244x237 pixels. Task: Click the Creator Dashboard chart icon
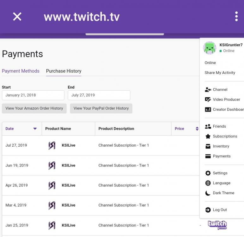point(208,110)
